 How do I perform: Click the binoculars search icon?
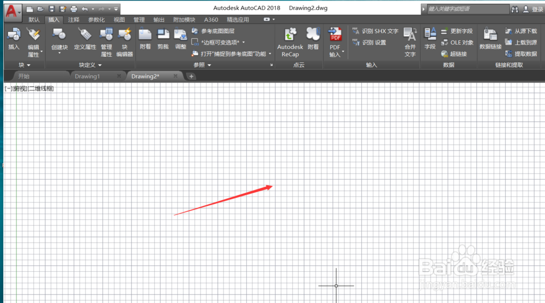point(515,9)
